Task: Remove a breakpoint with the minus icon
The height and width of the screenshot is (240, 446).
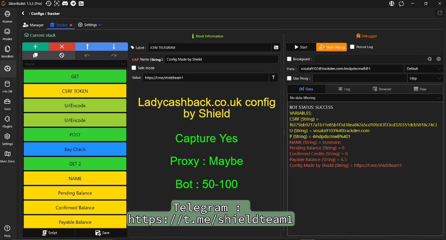Action: click(439, 59)
